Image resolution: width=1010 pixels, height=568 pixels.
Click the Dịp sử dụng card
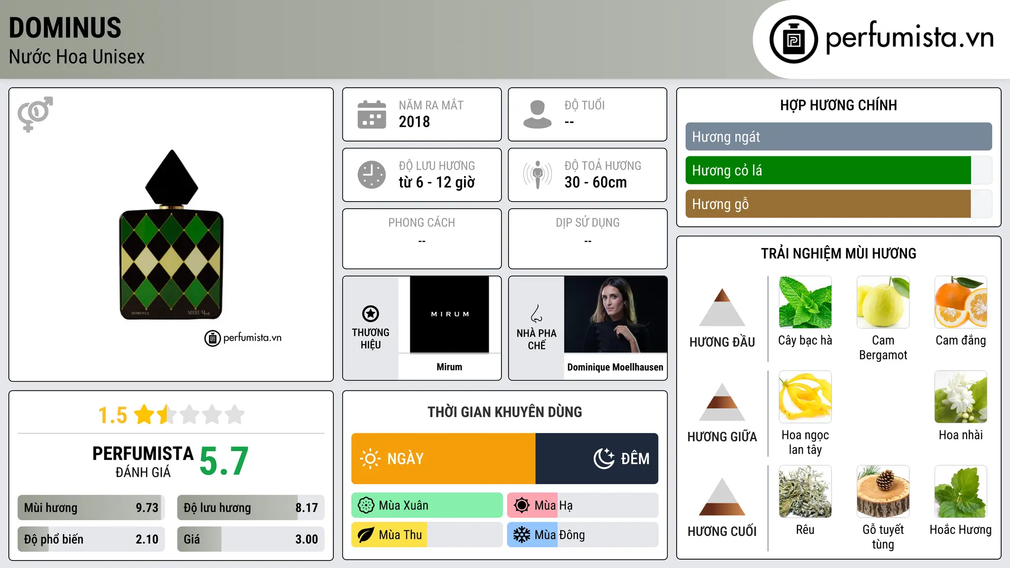point(588,239)
